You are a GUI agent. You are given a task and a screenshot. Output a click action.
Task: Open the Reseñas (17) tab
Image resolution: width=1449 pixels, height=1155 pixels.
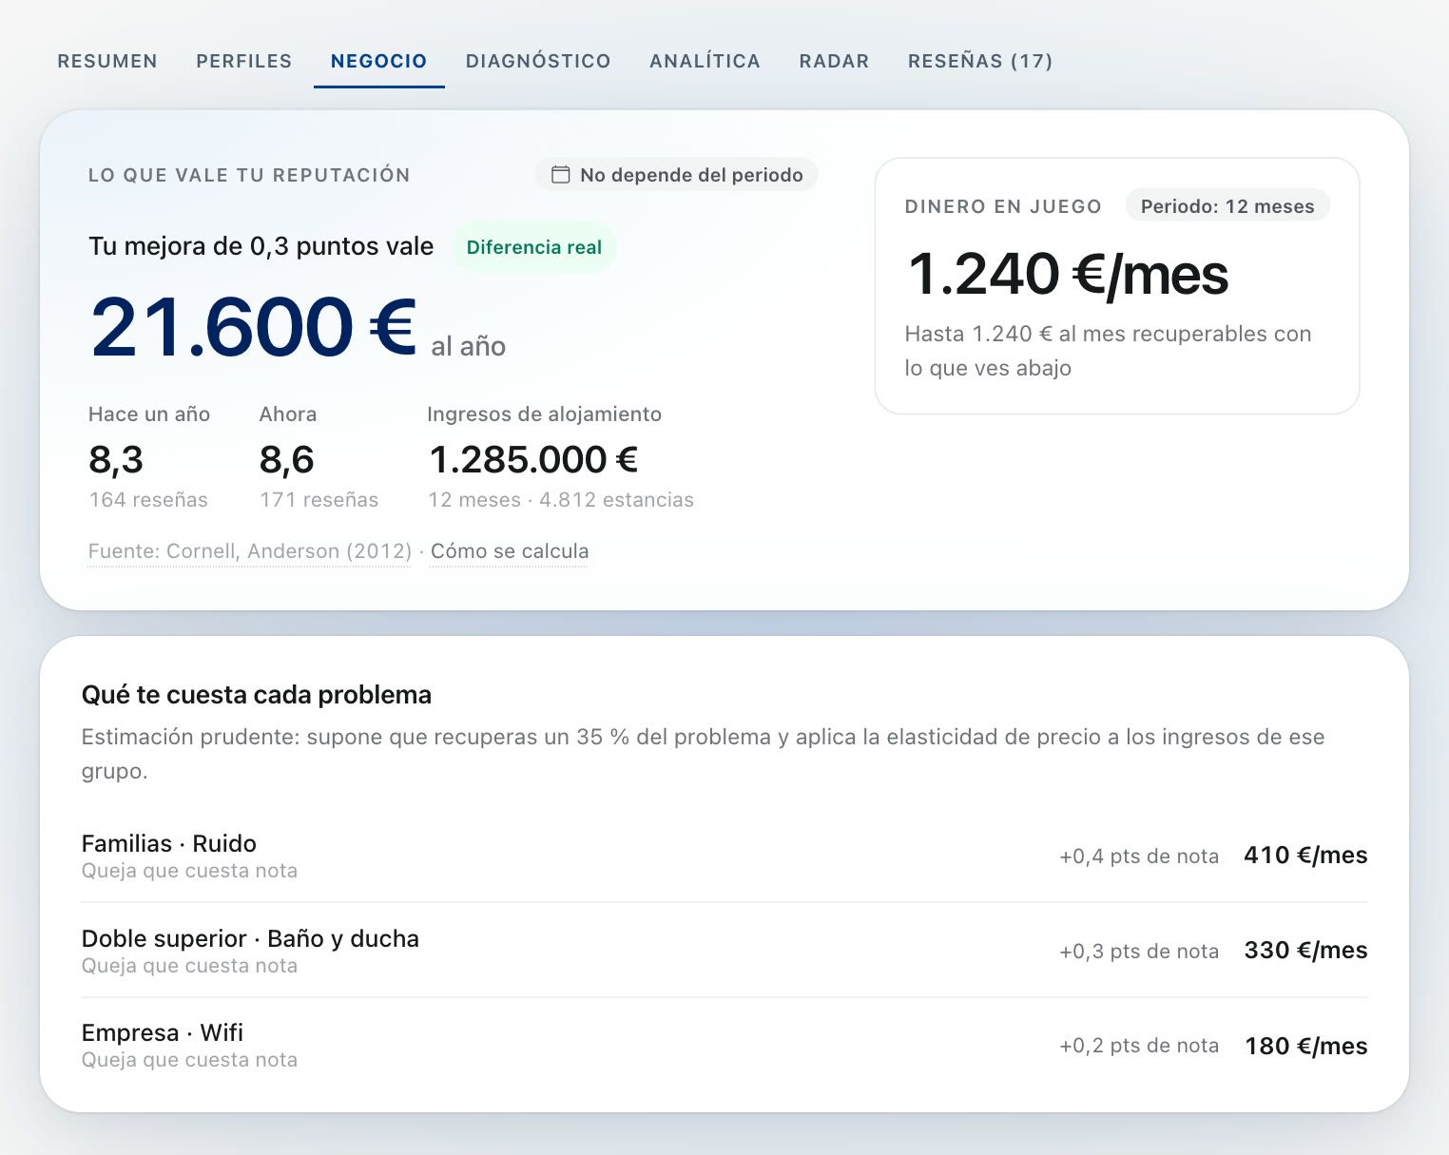pyautogui.click(x=980, y=61)
